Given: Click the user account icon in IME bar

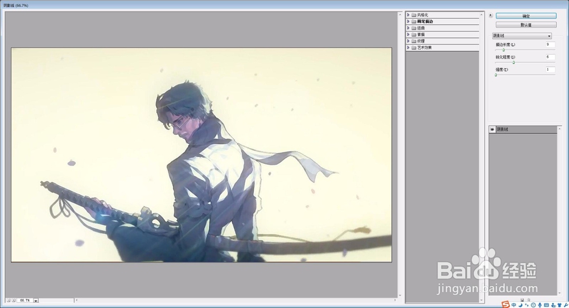Looking at the screenshot, I should tap(553, 305).
